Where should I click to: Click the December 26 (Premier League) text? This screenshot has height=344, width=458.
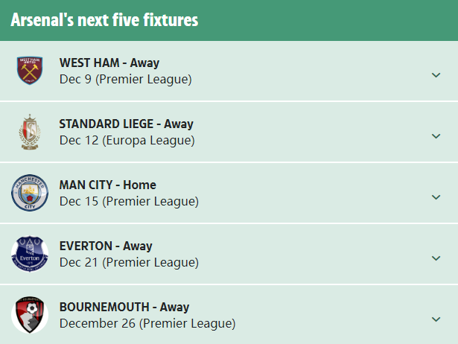click(x=147, y=324)
